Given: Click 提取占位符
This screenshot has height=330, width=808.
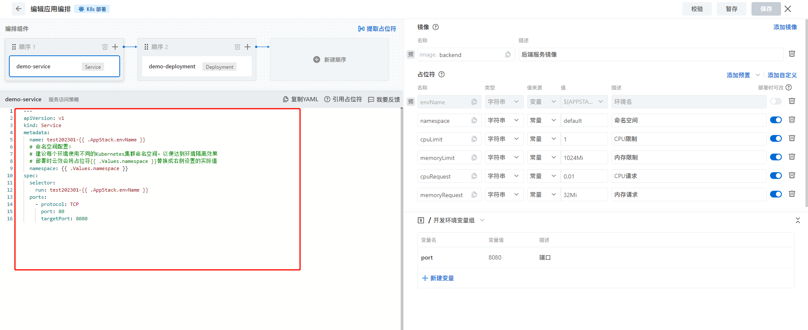Looking at the screenshot, I should tap(377, 29).
